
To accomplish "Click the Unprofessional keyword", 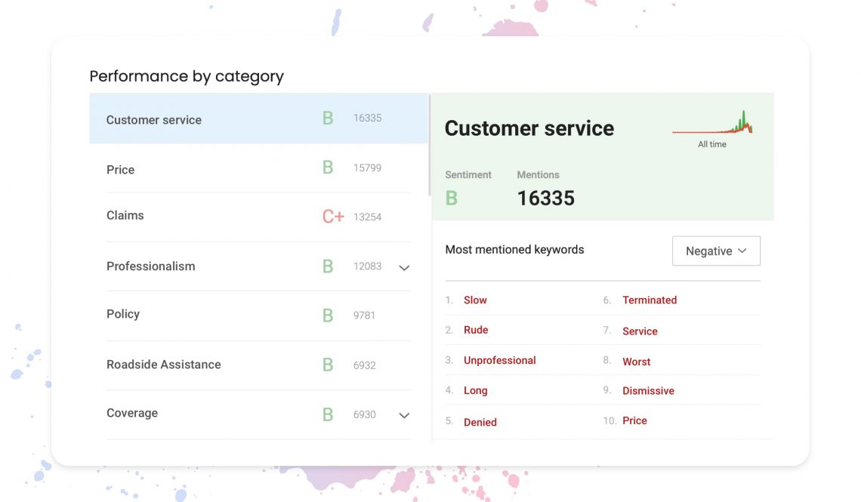I will pos(500,360).
